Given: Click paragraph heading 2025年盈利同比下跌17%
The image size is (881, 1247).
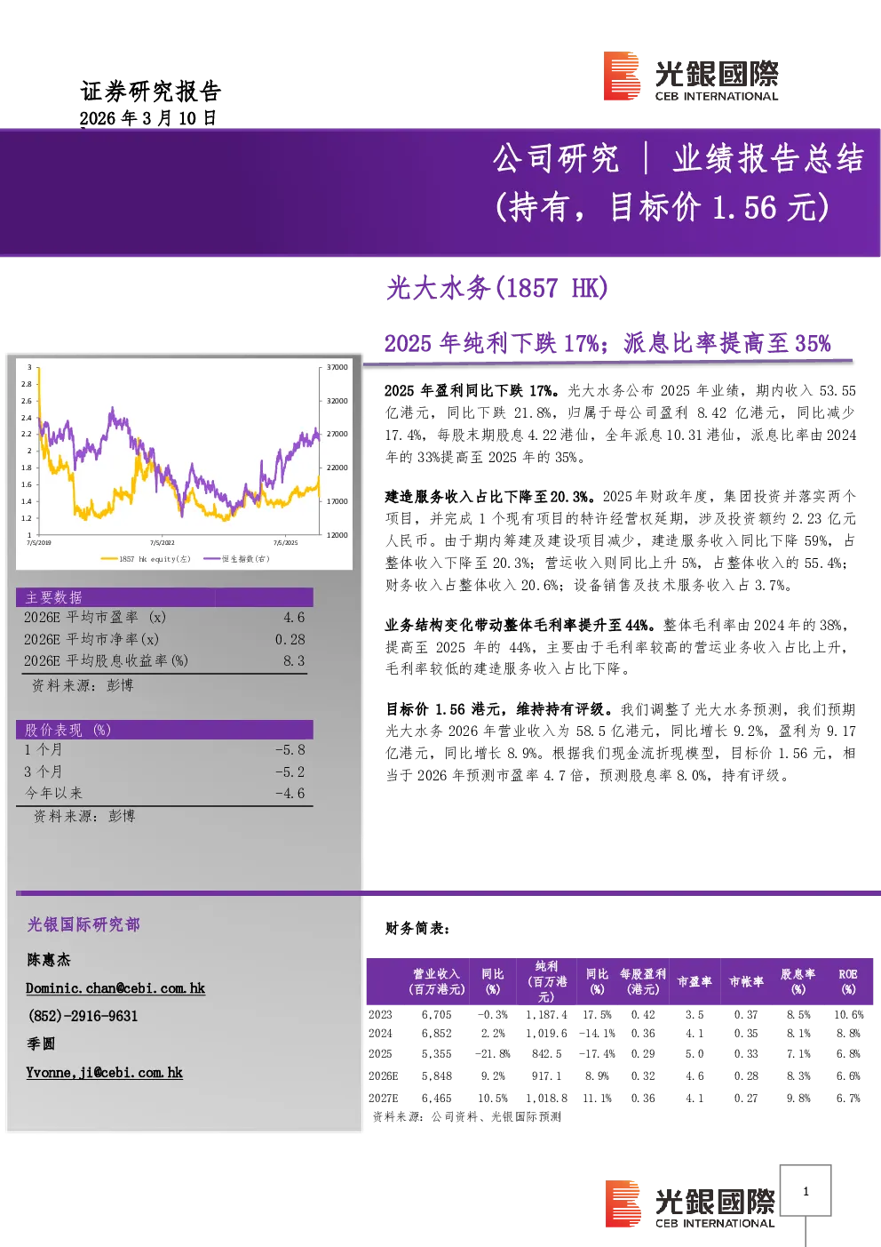Looking at the screenshot, I should (472, 390).
